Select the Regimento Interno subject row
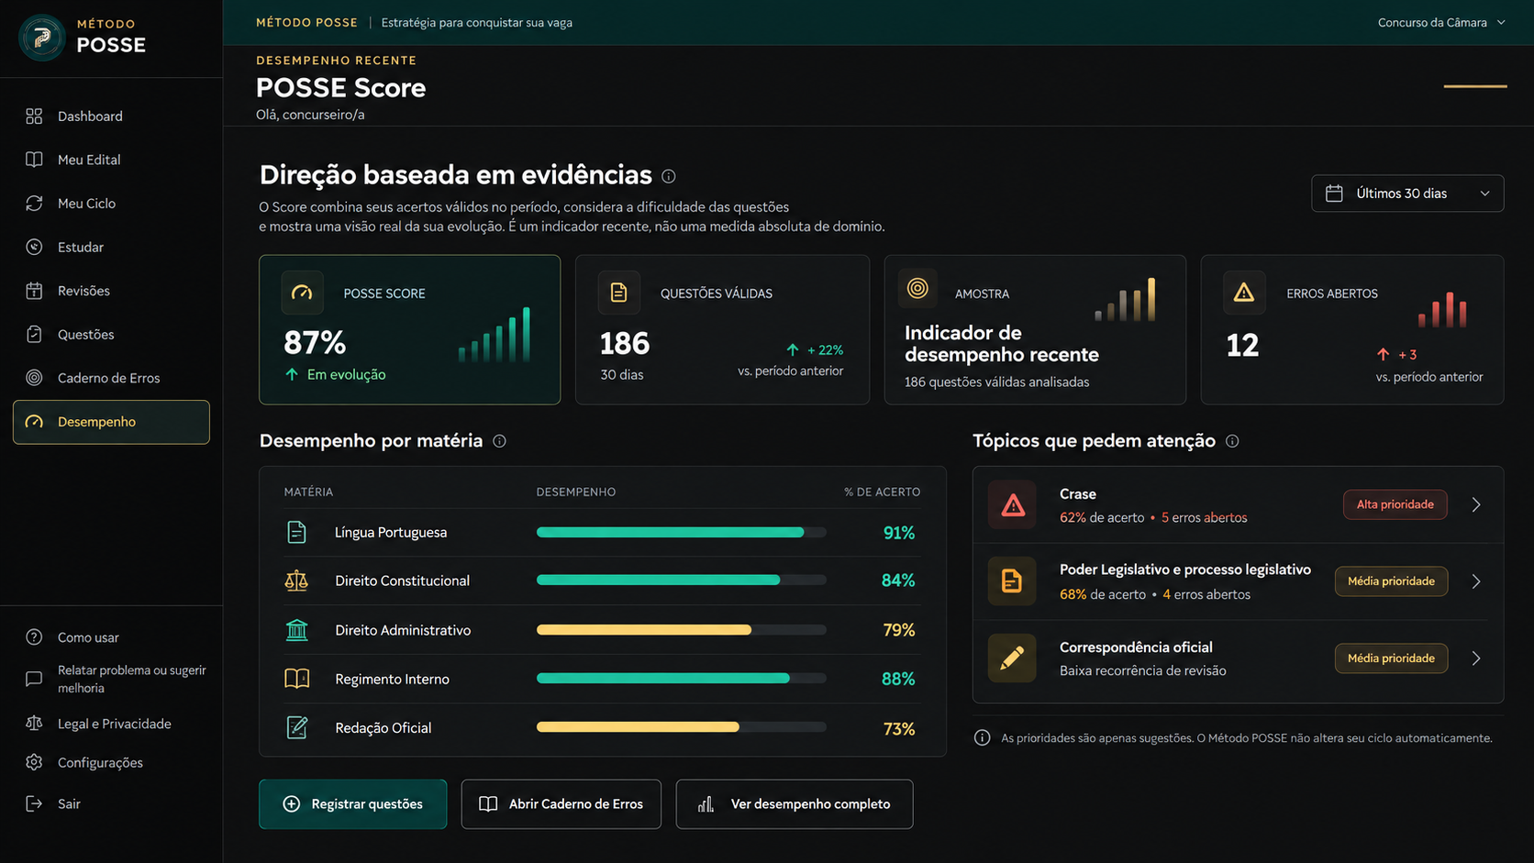 [x=602, y=679]
